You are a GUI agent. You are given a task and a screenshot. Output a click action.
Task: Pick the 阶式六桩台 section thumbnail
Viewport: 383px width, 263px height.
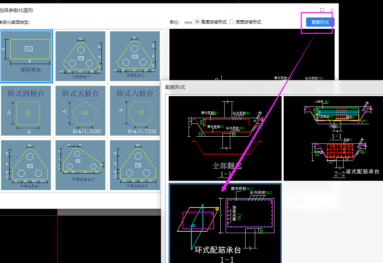click(x=135, y=111)
